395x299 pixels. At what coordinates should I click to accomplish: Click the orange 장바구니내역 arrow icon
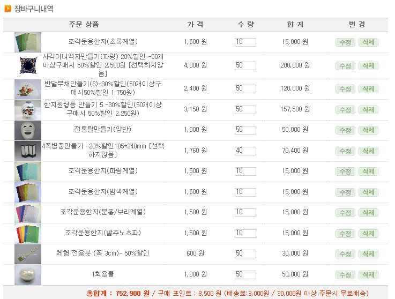tap(8, 9)
